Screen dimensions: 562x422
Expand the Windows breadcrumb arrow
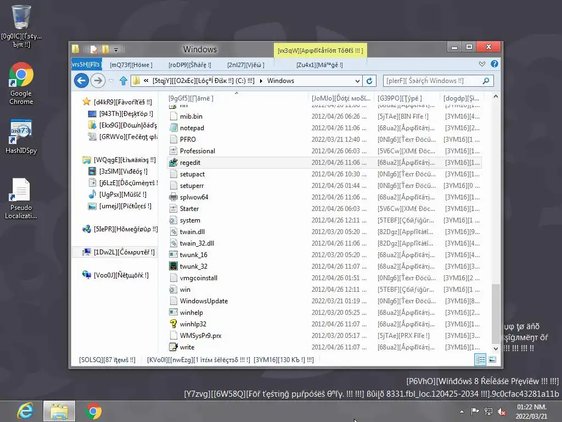point(261,81)
